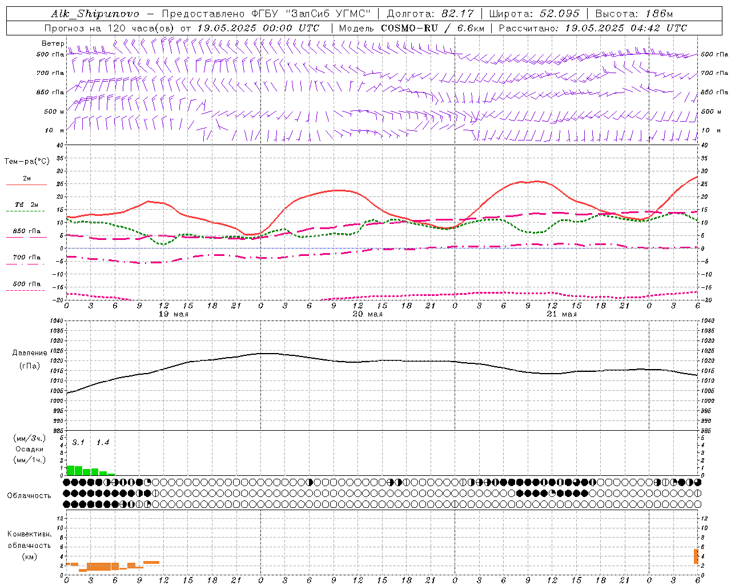Select the 20 мая date label

(367, 314)
